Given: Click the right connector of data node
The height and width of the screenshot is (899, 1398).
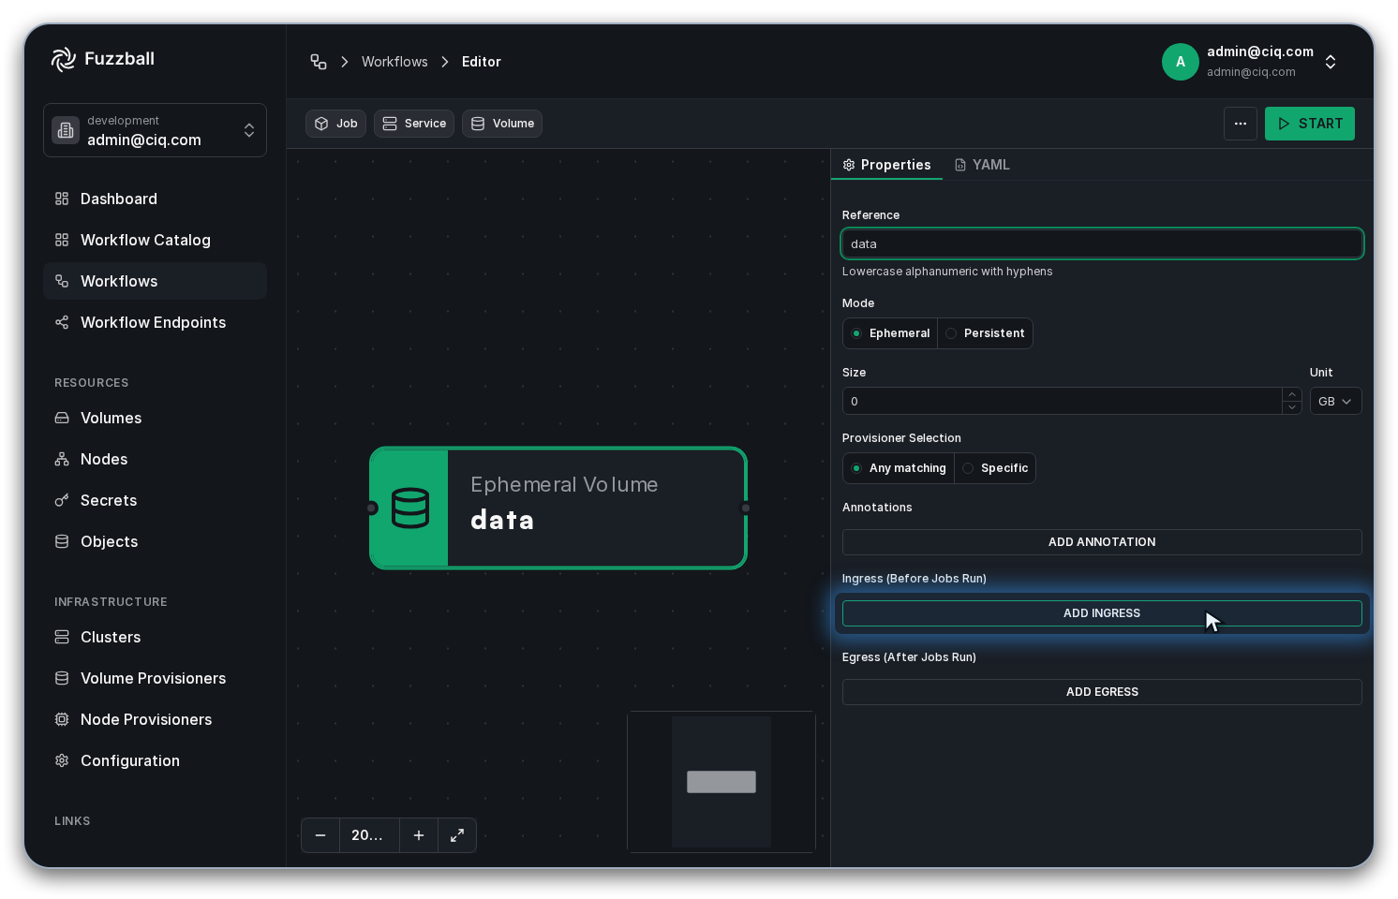Looking at the screenshot, I should (x=746, y=508).
